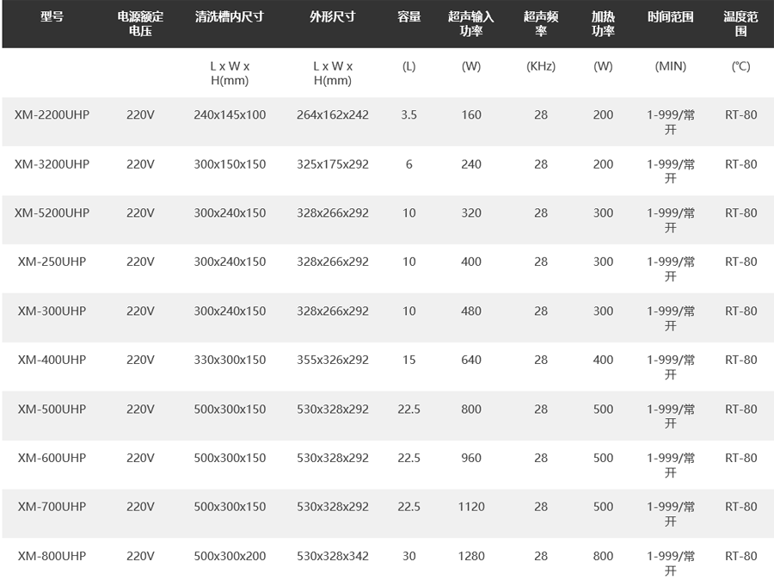Click the 外形尺寸 column header

[x=333, y=17]
